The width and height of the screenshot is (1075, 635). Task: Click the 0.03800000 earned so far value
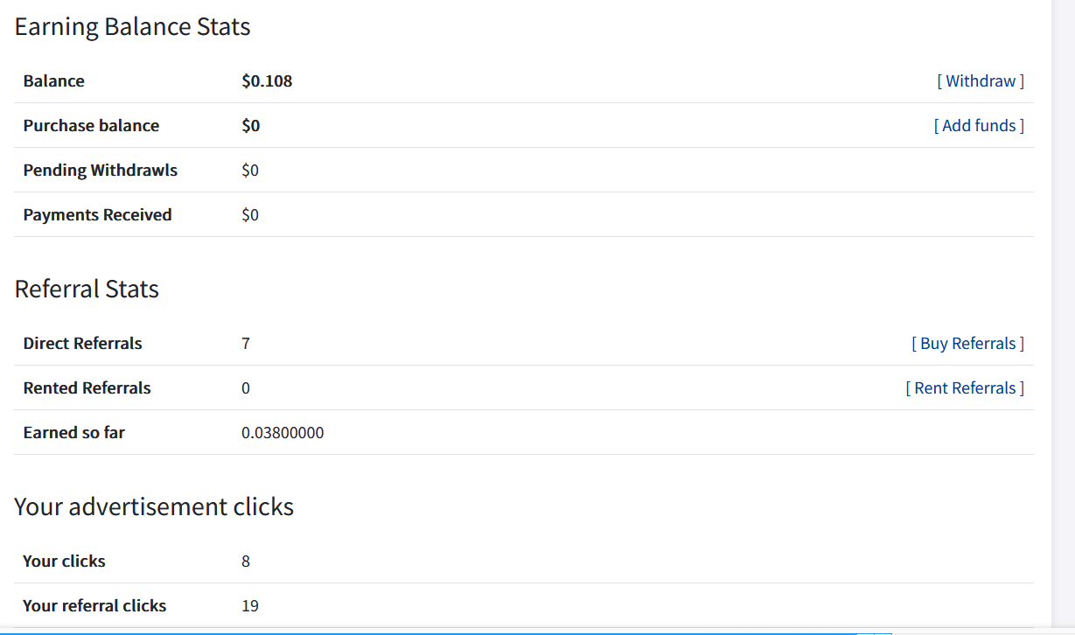point(283,433)
